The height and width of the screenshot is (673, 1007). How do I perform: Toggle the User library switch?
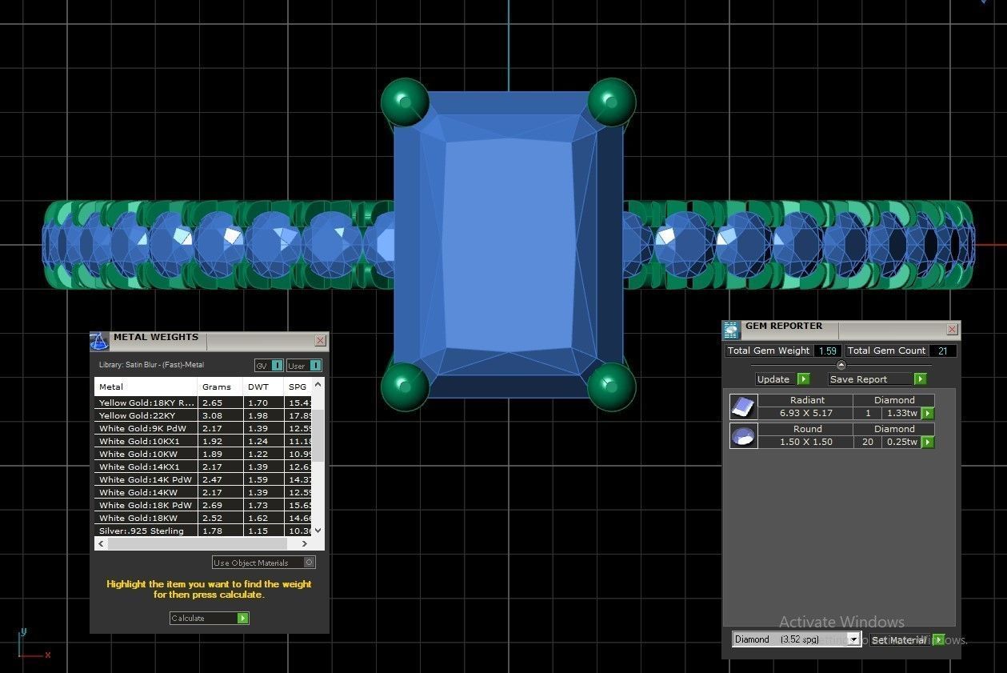tap(304, 365)
